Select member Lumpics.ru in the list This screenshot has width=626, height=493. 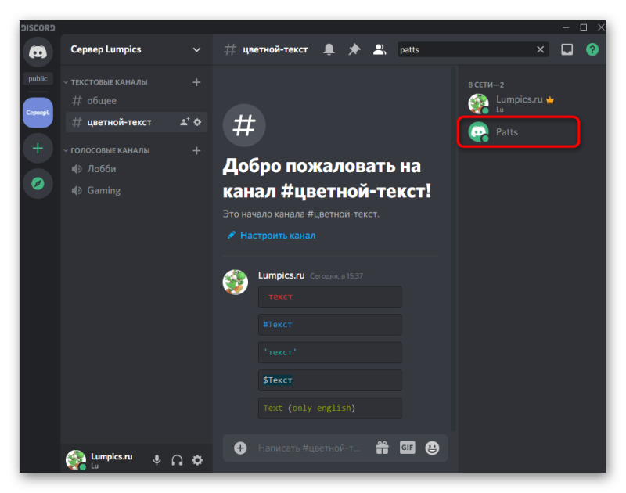(518, 103)
